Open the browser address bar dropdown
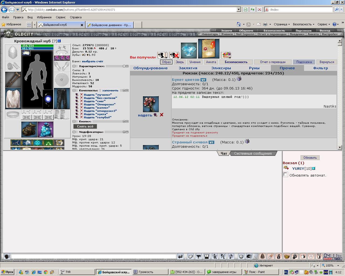This screenshot has width=345, height=276. point(239,9)
